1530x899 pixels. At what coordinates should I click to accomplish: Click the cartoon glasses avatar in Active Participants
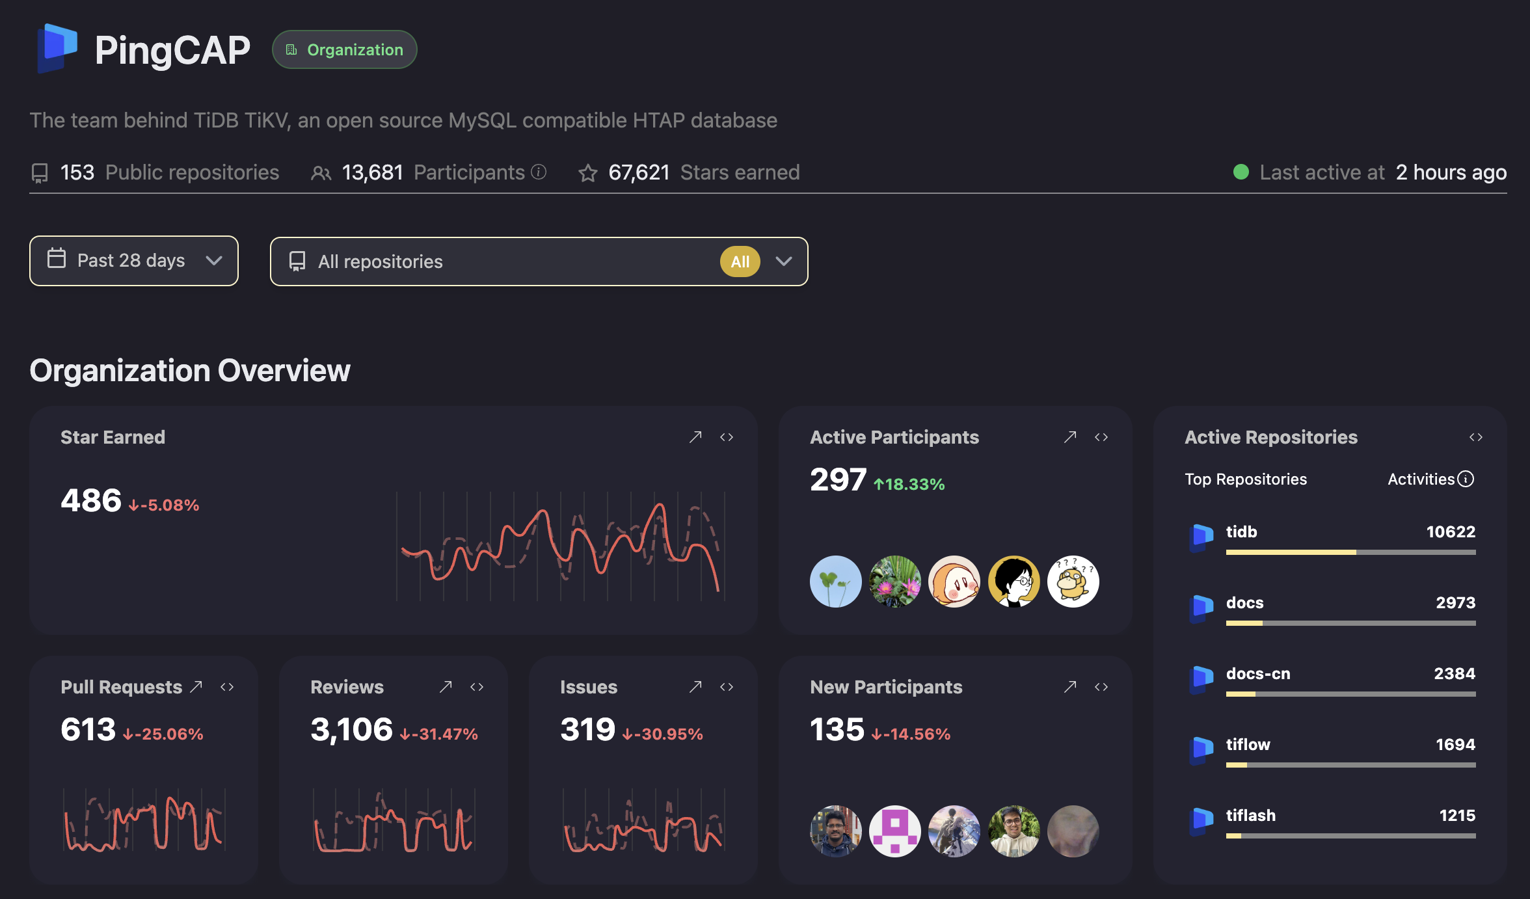1014,582
